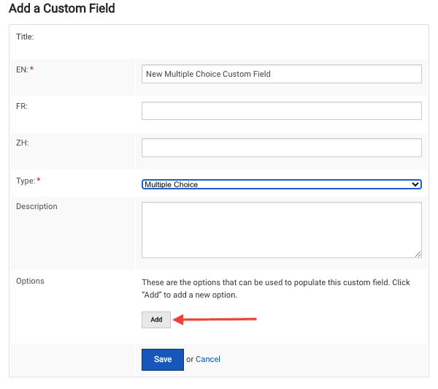Click the 'ZH:' field label
This screenshot has height=389, width=438.
tap(22, 143)
